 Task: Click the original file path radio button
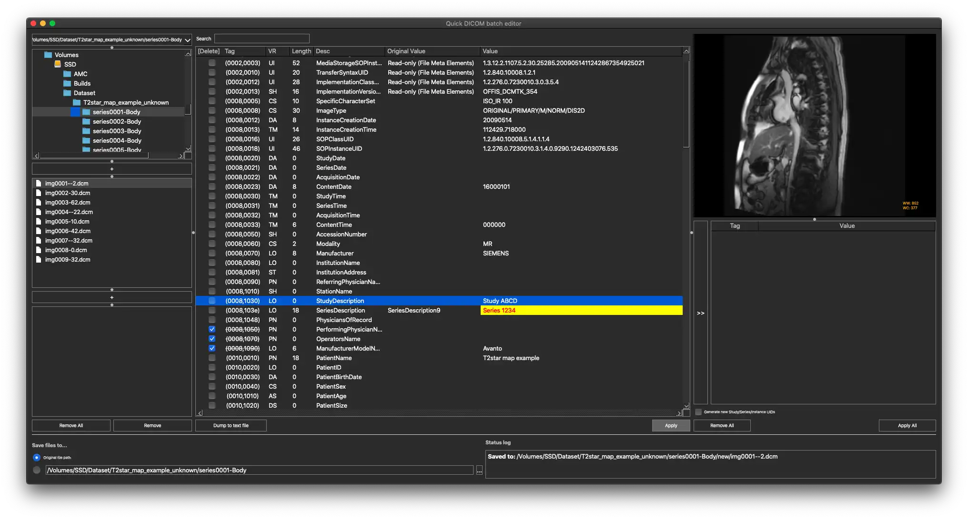point(37,457)
